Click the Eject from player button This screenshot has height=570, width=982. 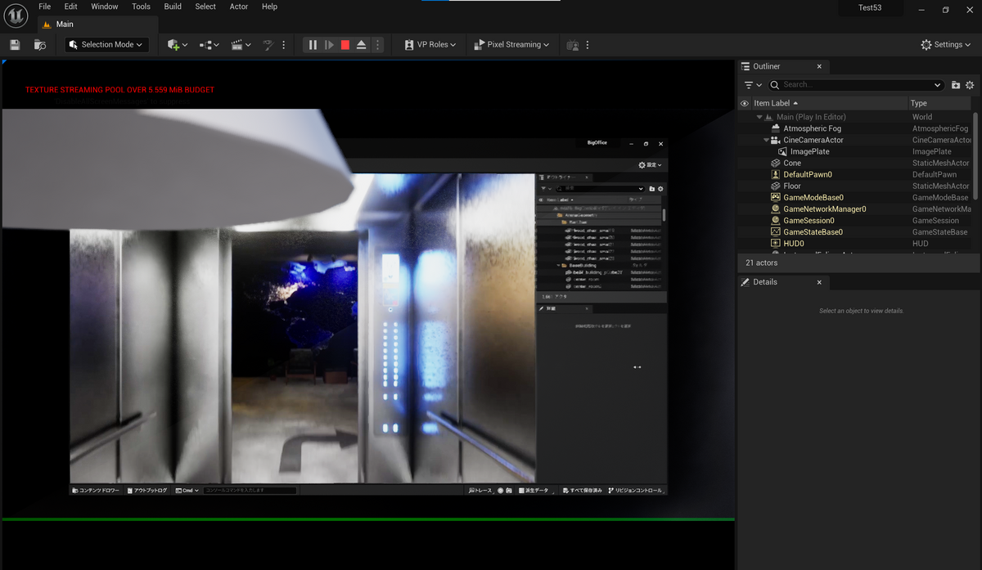(361, 45)
